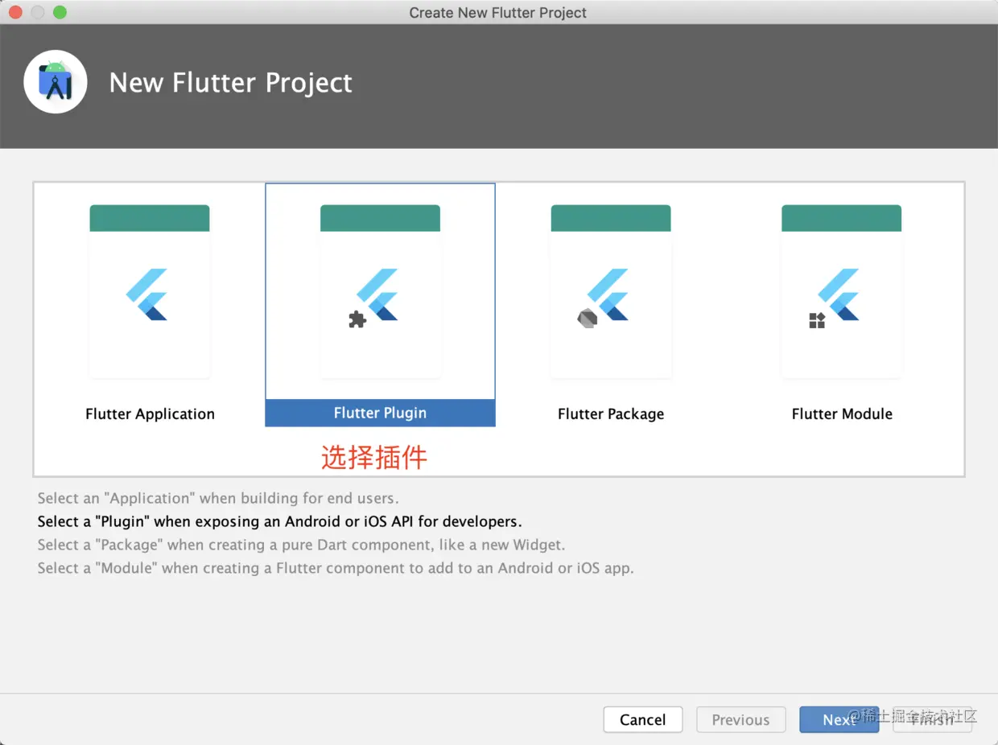Click the "Package" description line

(301, 545)
